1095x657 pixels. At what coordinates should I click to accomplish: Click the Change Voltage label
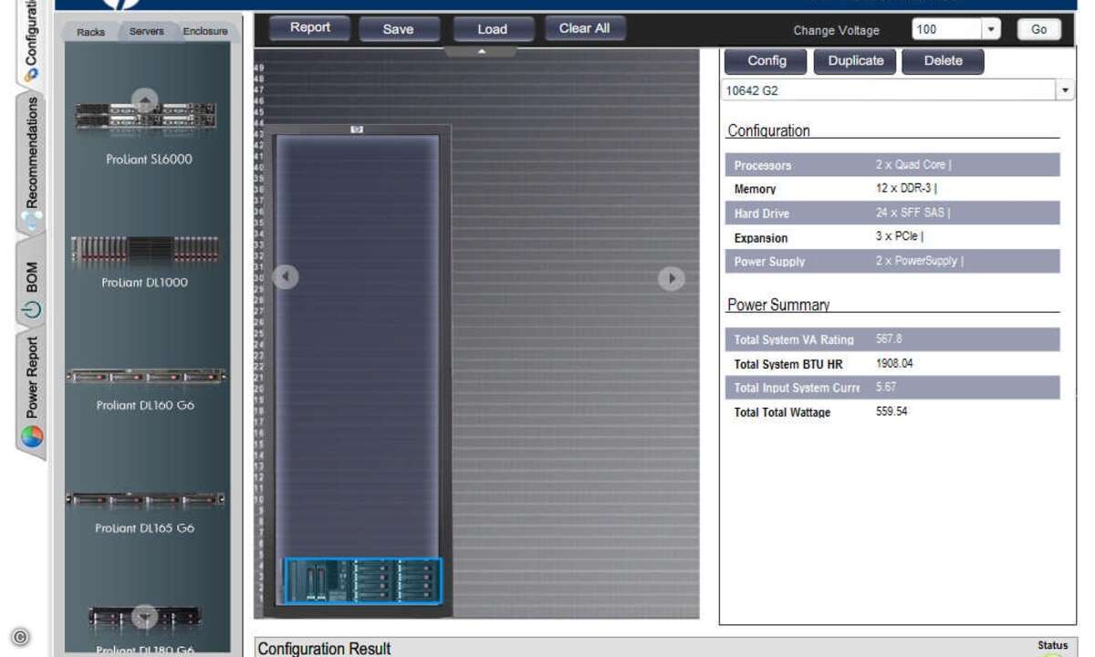pos(837,30)
